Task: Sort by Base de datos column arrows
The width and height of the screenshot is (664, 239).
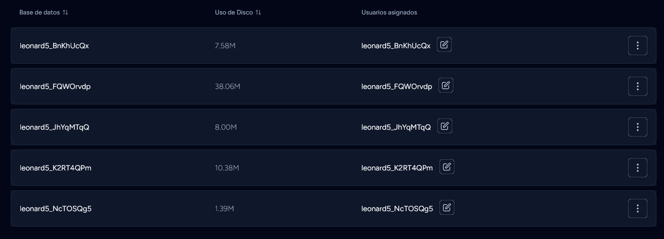Action: tap(65, 12)
